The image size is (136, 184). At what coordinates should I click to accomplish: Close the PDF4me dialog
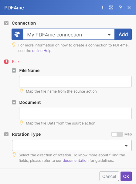click(129, 8)
